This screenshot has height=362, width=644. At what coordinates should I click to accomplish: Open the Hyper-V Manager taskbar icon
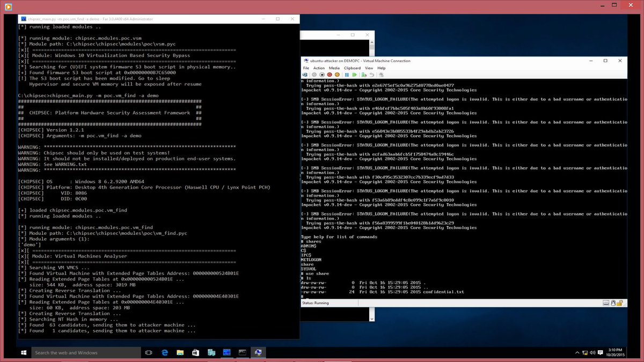click(211, 352)
